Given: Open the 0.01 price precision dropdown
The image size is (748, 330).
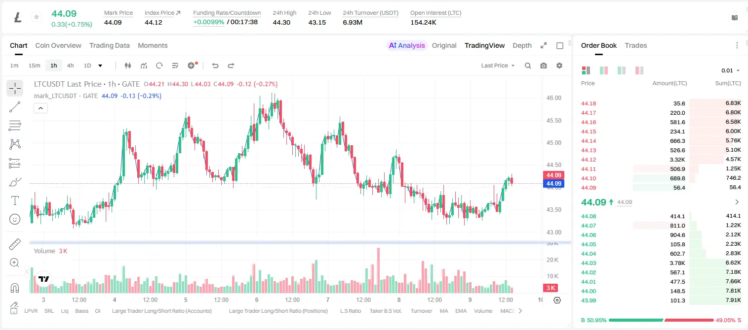Looking at the screenshot, I should point(731,70).
